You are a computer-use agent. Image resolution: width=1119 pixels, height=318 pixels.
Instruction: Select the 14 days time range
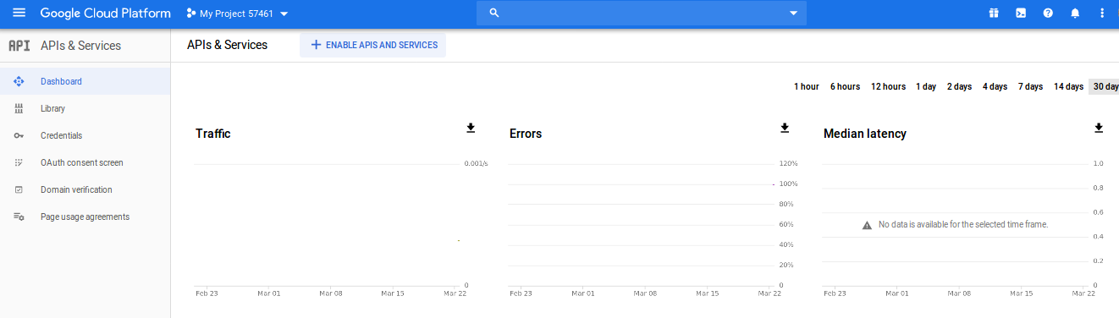pyautogui.click(x=1068, y=86)
